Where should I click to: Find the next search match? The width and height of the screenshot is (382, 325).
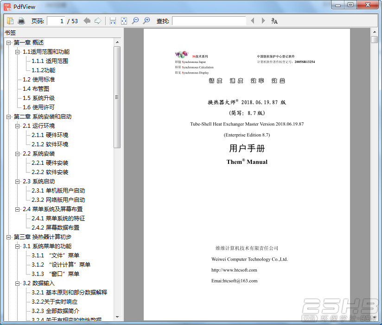263,21
